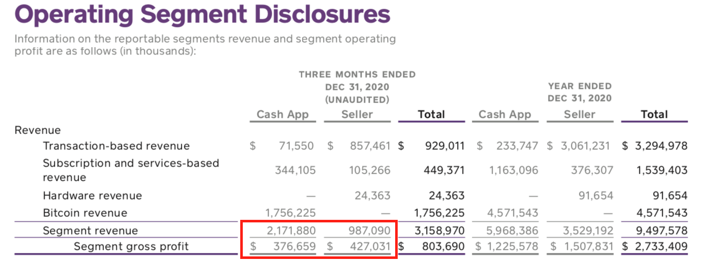Select the Segment revenue row label

coord(90,231)
